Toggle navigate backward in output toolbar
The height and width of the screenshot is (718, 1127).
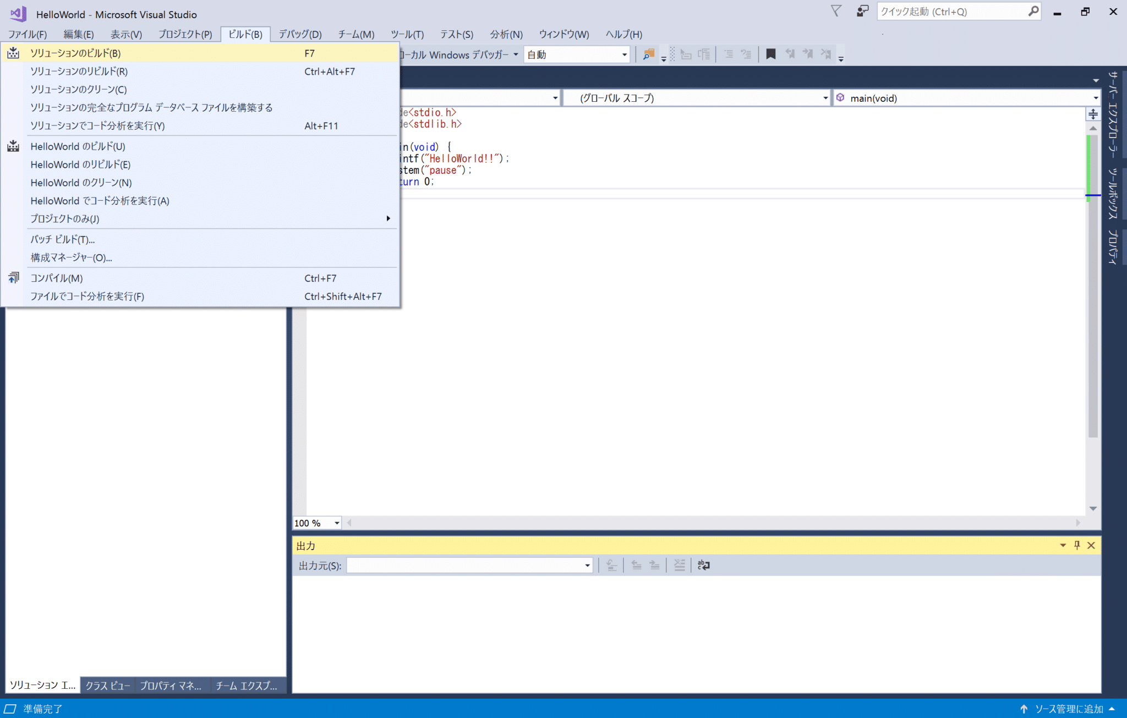point(637,564)
